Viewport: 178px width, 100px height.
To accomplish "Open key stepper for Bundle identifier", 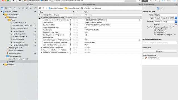I will tap(70, 25).
